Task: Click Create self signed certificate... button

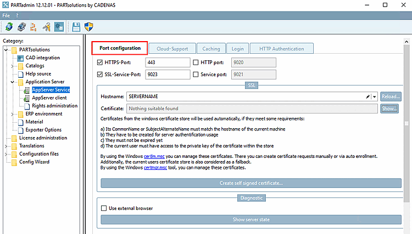Action: pyautogui.click(x=251, y=183)
